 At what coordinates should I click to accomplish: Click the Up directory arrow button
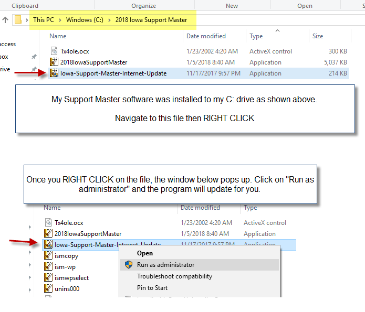(5, 20)
